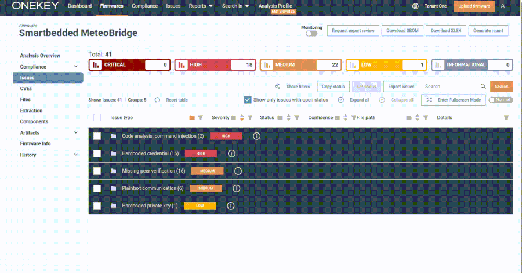
Task: Go to the Dashboard tab
Action: [81, 6]
